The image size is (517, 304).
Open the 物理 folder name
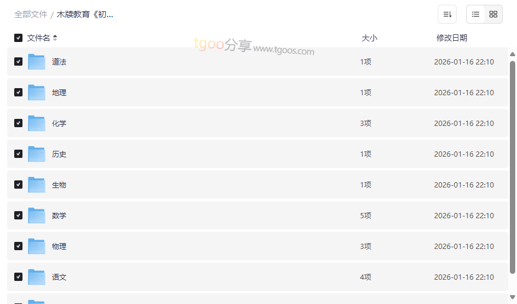(59, 246)
